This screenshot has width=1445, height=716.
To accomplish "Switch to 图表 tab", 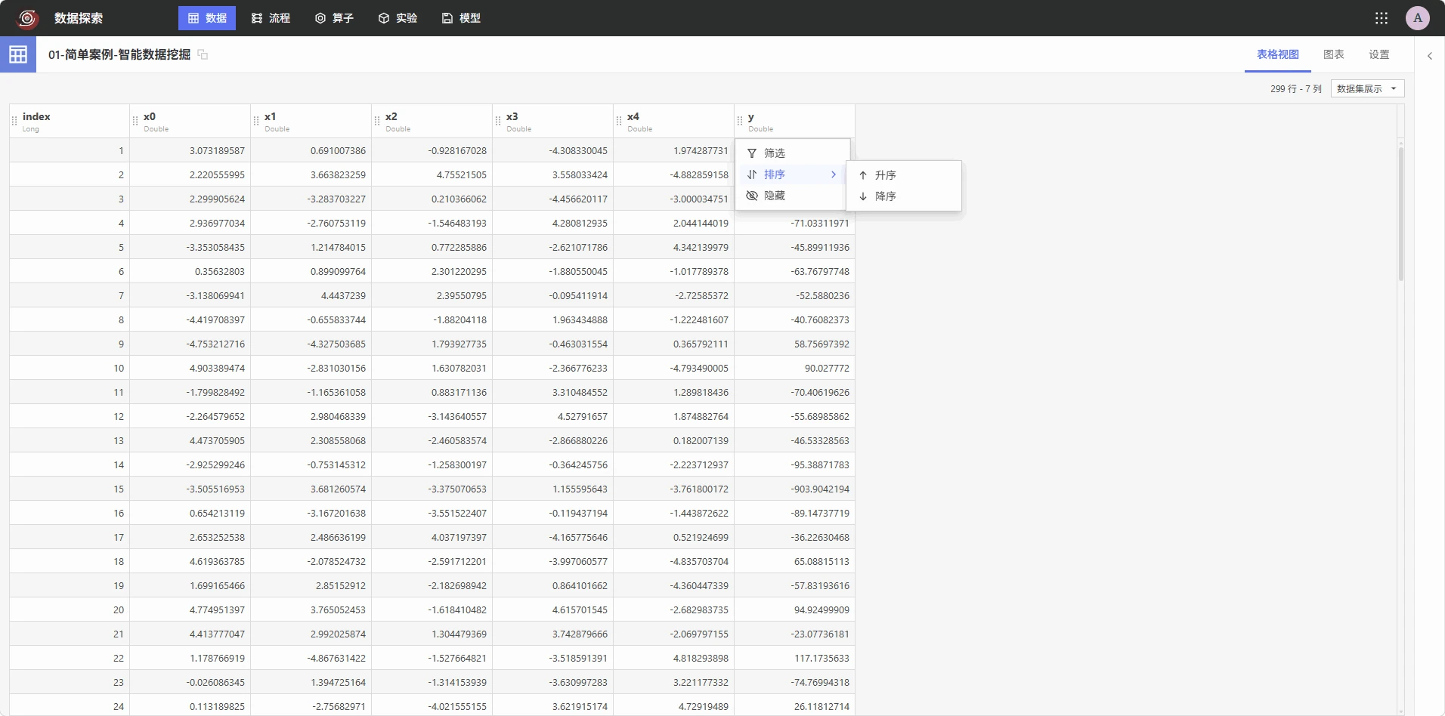I will [1334, 54].
